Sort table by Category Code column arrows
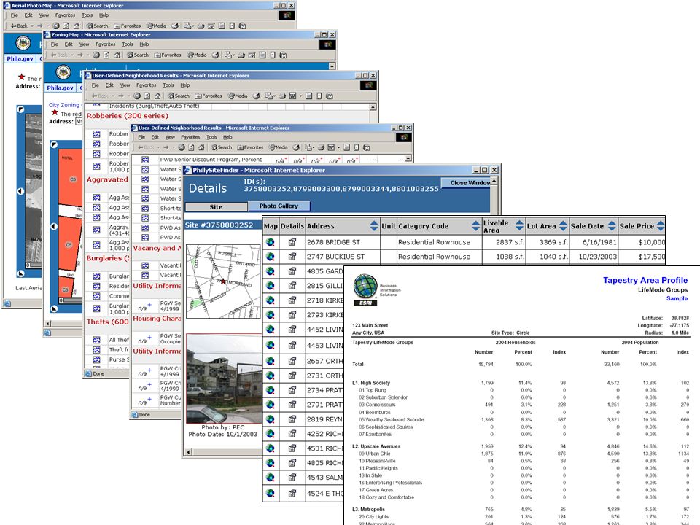 (x=476, y=226)
